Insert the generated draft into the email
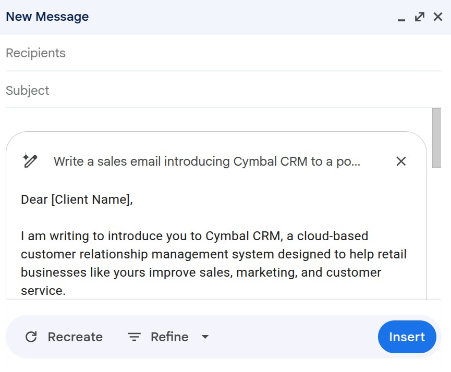 click(407, 337)
